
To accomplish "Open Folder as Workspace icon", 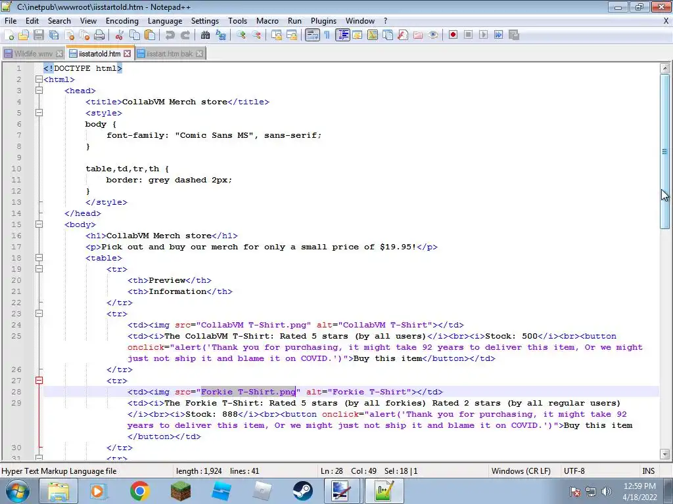I will pyautogui.click(x=417, y=35).
